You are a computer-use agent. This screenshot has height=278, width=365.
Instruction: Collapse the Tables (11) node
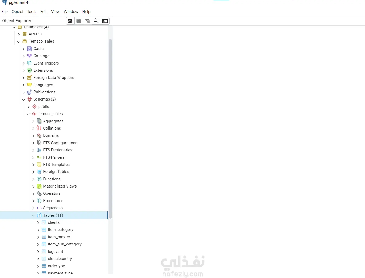(33, 215)
